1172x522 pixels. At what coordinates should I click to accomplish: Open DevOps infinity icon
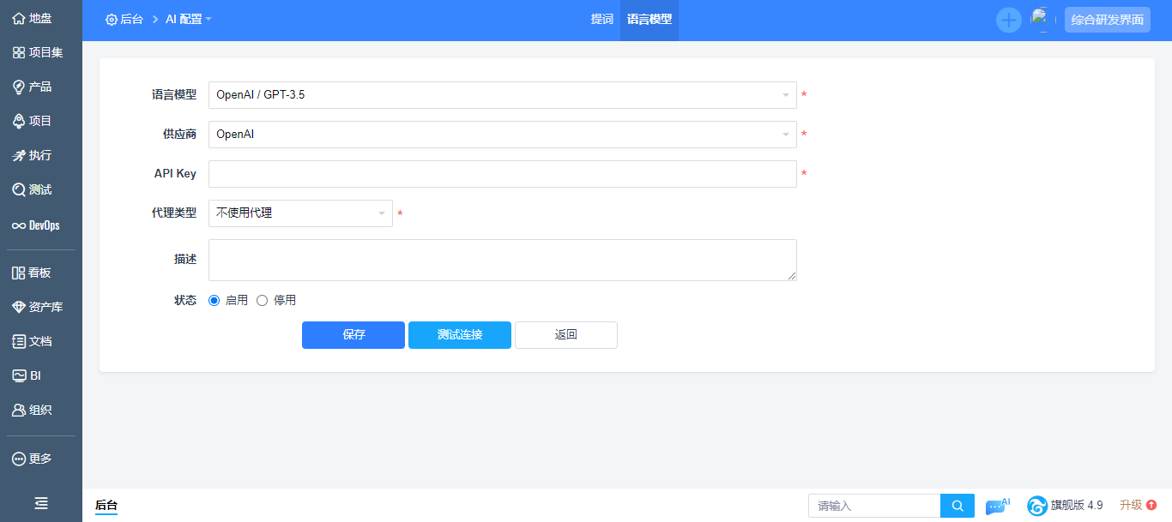(19, 225)
